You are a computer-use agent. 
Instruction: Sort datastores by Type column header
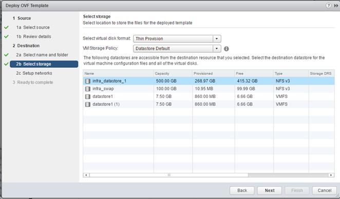(291, 73)
